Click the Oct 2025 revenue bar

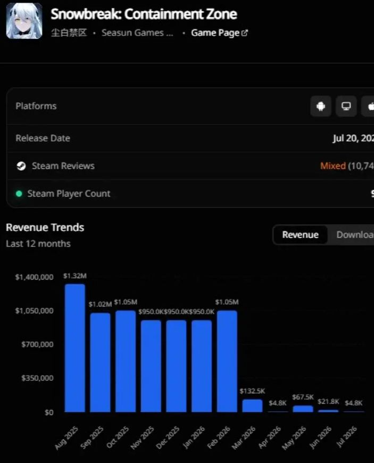126,361
